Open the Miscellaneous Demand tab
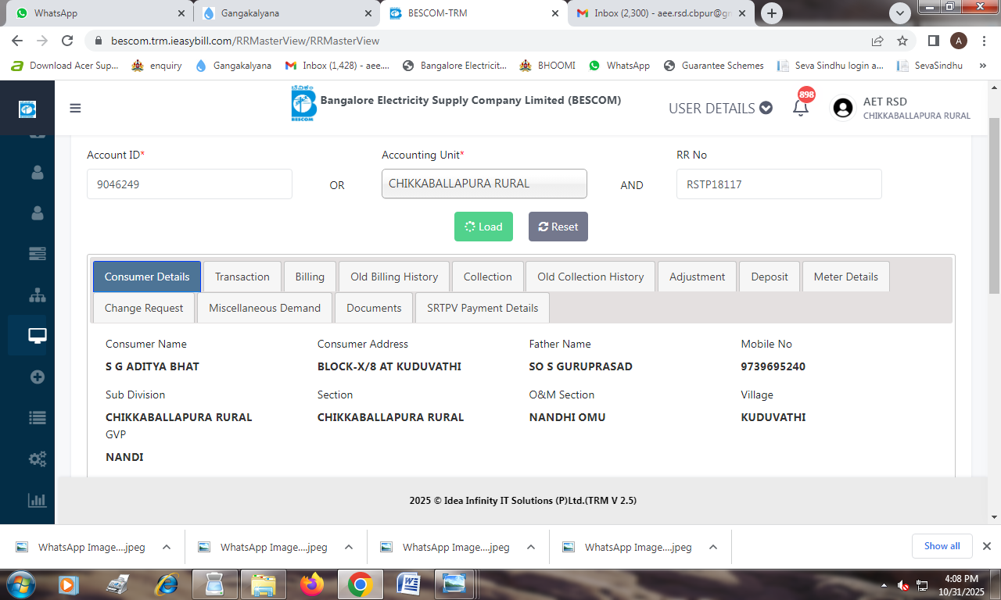Screen dimensions: 1001x600 (x=265, y=308)
